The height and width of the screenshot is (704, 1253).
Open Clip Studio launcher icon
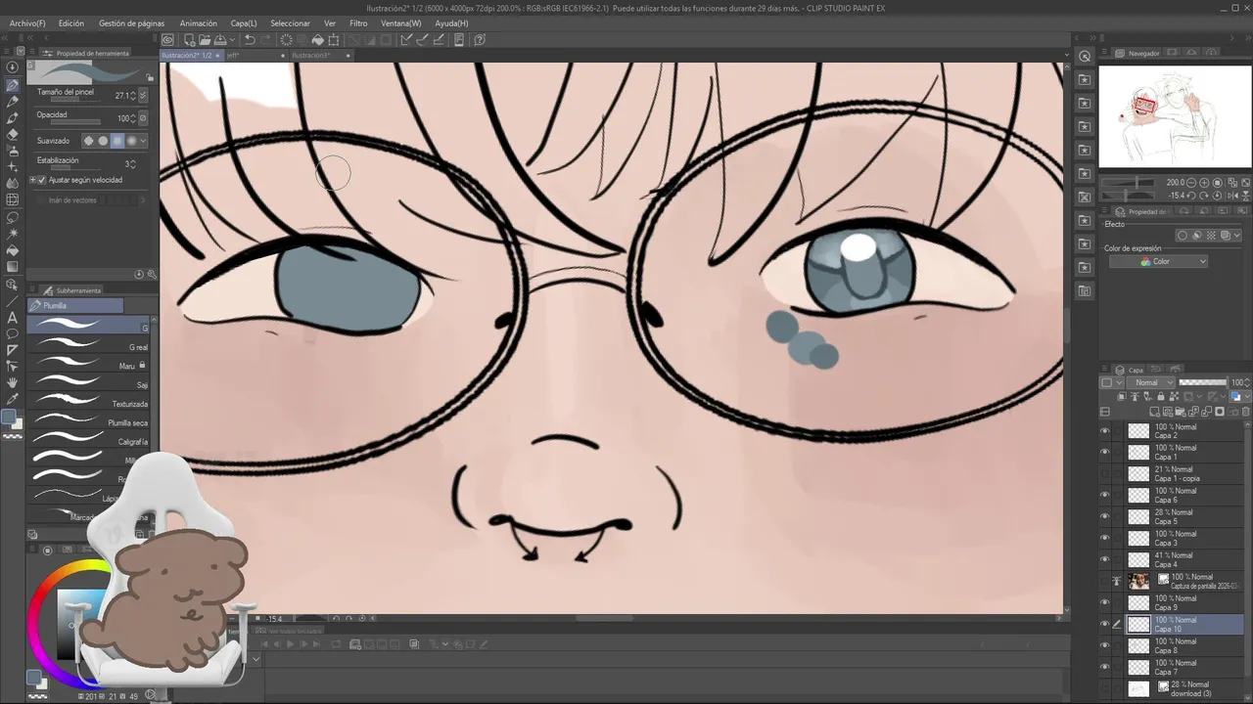pyautogui.click(x=167, y=39)
